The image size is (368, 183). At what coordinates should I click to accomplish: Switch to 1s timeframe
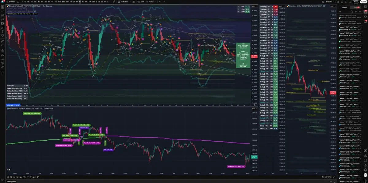(22, 2)
